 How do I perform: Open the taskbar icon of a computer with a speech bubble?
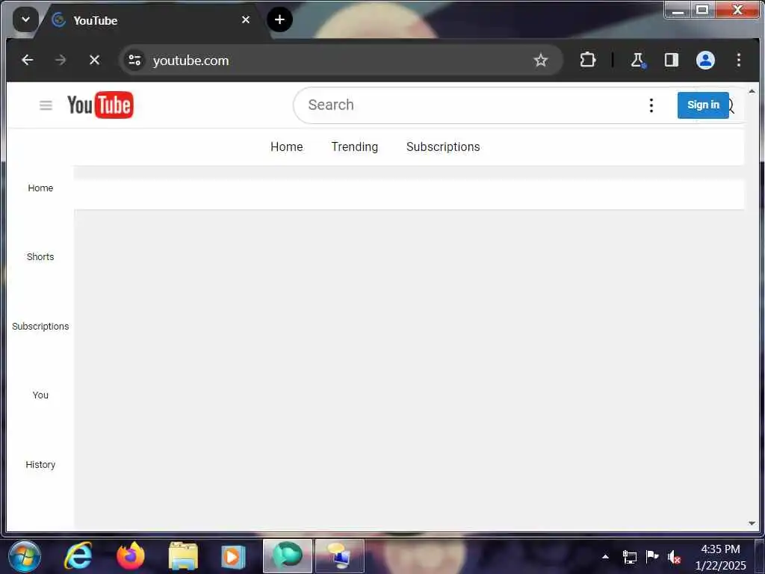tap(340, 556)
